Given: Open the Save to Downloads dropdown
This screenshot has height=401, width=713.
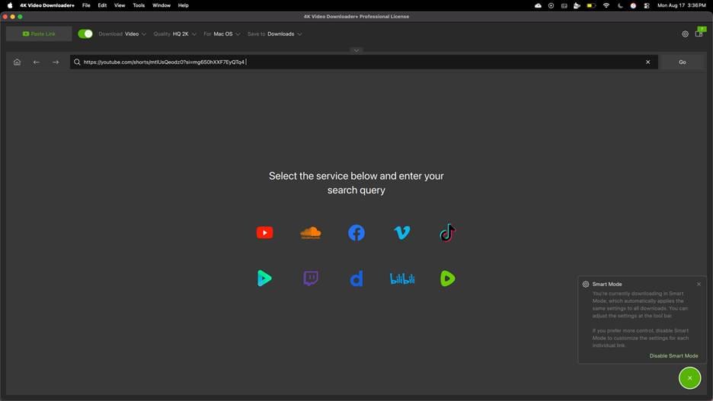Looking at the screenshot, I should click(275, 34).
